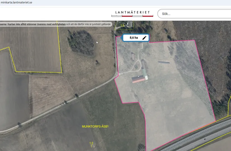Screen dimensions: 231x151
Task: Open the underlined map disclaimer link
Action: [x=33, y=24]
